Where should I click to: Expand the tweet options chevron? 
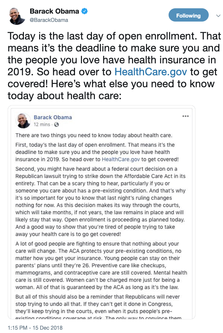(217, 16)
